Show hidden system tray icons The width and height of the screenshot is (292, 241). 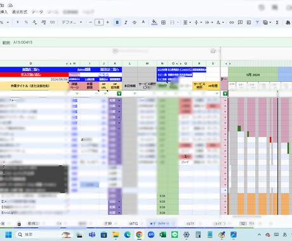259,235
